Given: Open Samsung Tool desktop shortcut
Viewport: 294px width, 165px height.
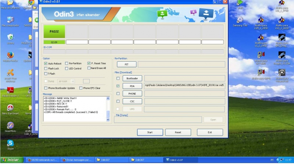Looking at the screenshot, I should pyautogui.click(x=240, y=22).
